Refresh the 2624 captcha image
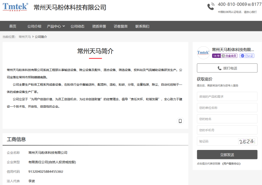The image size is (262, 185). click(x=247, y=141)
